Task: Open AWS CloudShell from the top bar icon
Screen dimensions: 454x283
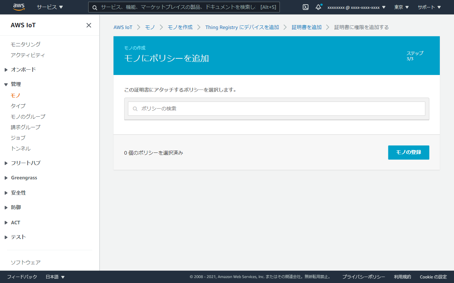Action: click(x=305, y=7)
